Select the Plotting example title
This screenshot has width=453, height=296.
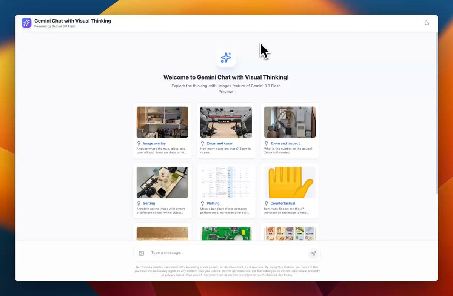[x=213, y=203]
